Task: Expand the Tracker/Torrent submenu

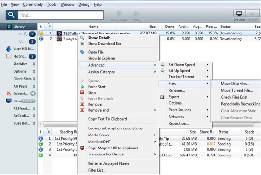Action: 207,77
